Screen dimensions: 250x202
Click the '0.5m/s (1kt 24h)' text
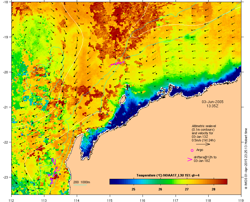click(204, 140)
